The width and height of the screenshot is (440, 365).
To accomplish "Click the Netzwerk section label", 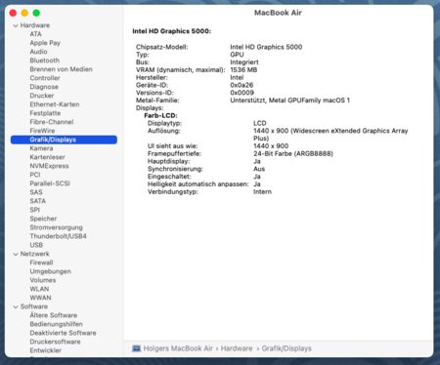I will [x=34, y=254].
